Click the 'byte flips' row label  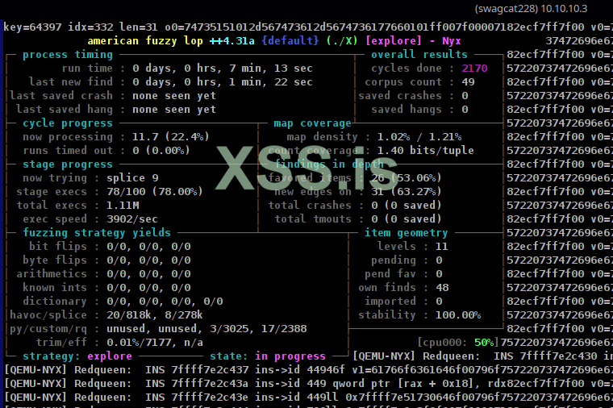[55, 260]
